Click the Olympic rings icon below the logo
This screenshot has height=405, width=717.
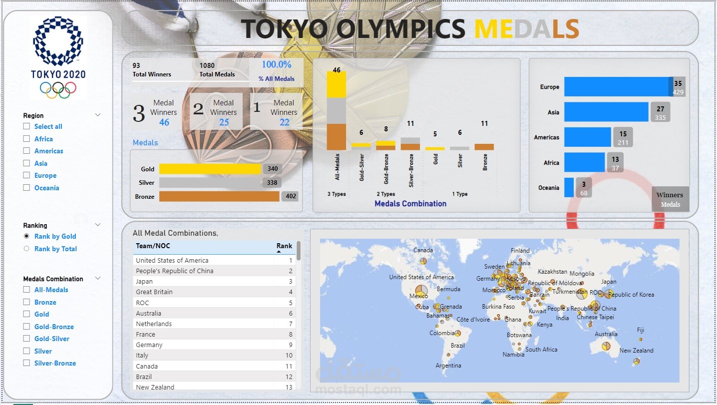tap(58, 88)
